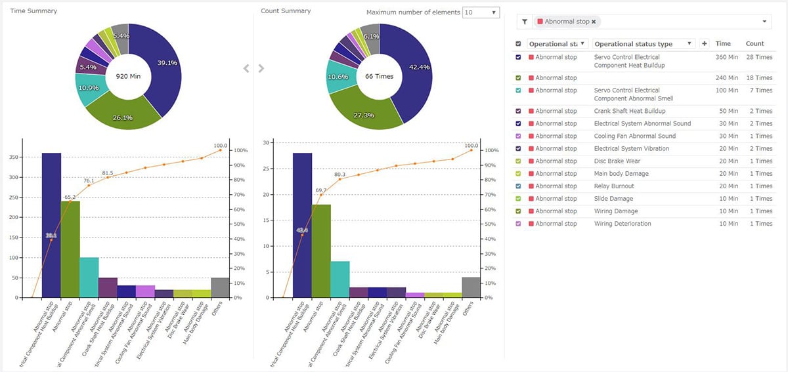Viewport: 788px width, 372px height.
Task: Uncheck the Relay Burnout row
Action: [x=518, y=186]
